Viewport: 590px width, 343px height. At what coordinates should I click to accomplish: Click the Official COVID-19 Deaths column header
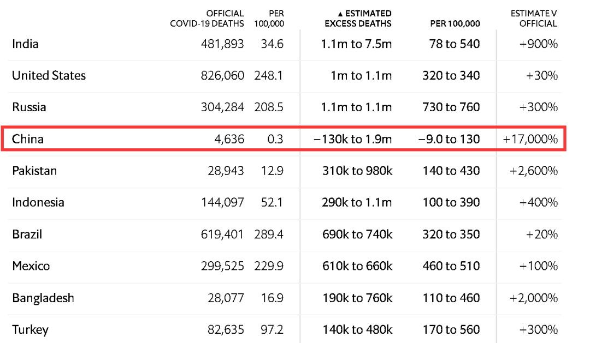[x=207, y=19]
